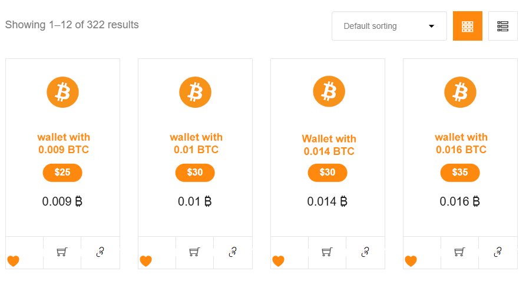Click Bitcoin logo of 0.016 BTC wallet
This screenshot has height=281, width=526.
coord(460,92)
